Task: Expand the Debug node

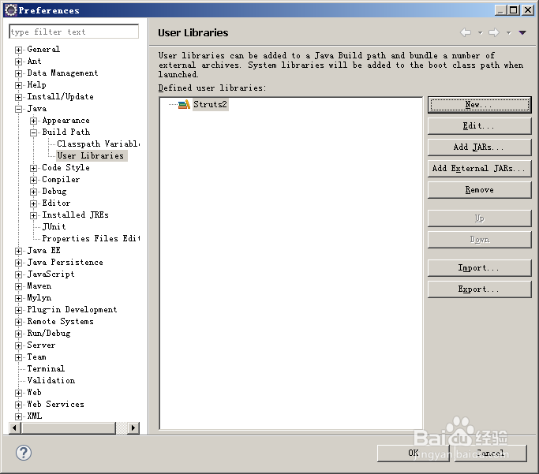Action: point(33,192)
